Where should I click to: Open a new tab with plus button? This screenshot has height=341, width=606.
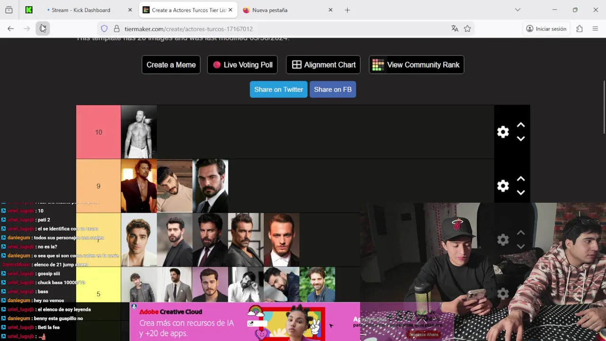coord(347,10)
